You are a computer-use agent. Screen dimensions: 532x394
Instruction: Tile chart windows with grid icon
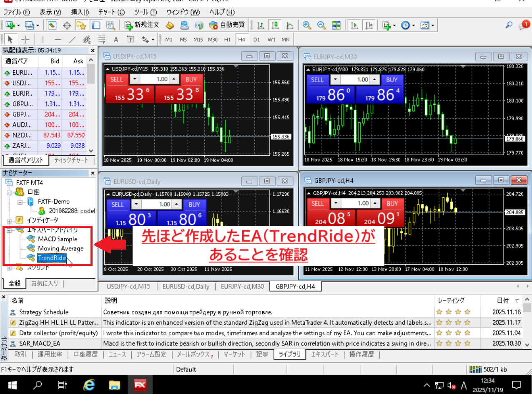(x=336, y=25)
